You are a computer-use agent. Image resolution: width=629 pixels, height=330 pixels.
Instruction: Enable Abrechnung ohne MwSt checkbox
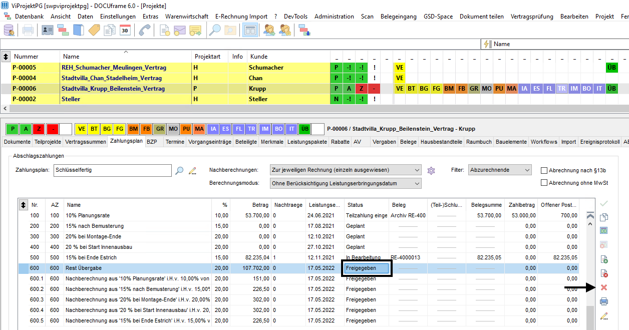(544, 183)
